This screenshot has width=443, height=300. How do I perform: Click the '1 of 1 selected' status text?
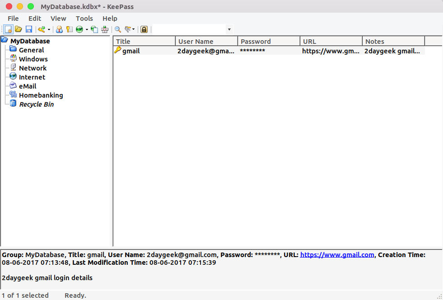coord(25,295)
